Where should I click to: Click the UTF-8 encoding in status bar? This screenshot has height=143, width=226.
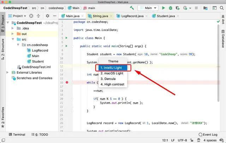182,140
